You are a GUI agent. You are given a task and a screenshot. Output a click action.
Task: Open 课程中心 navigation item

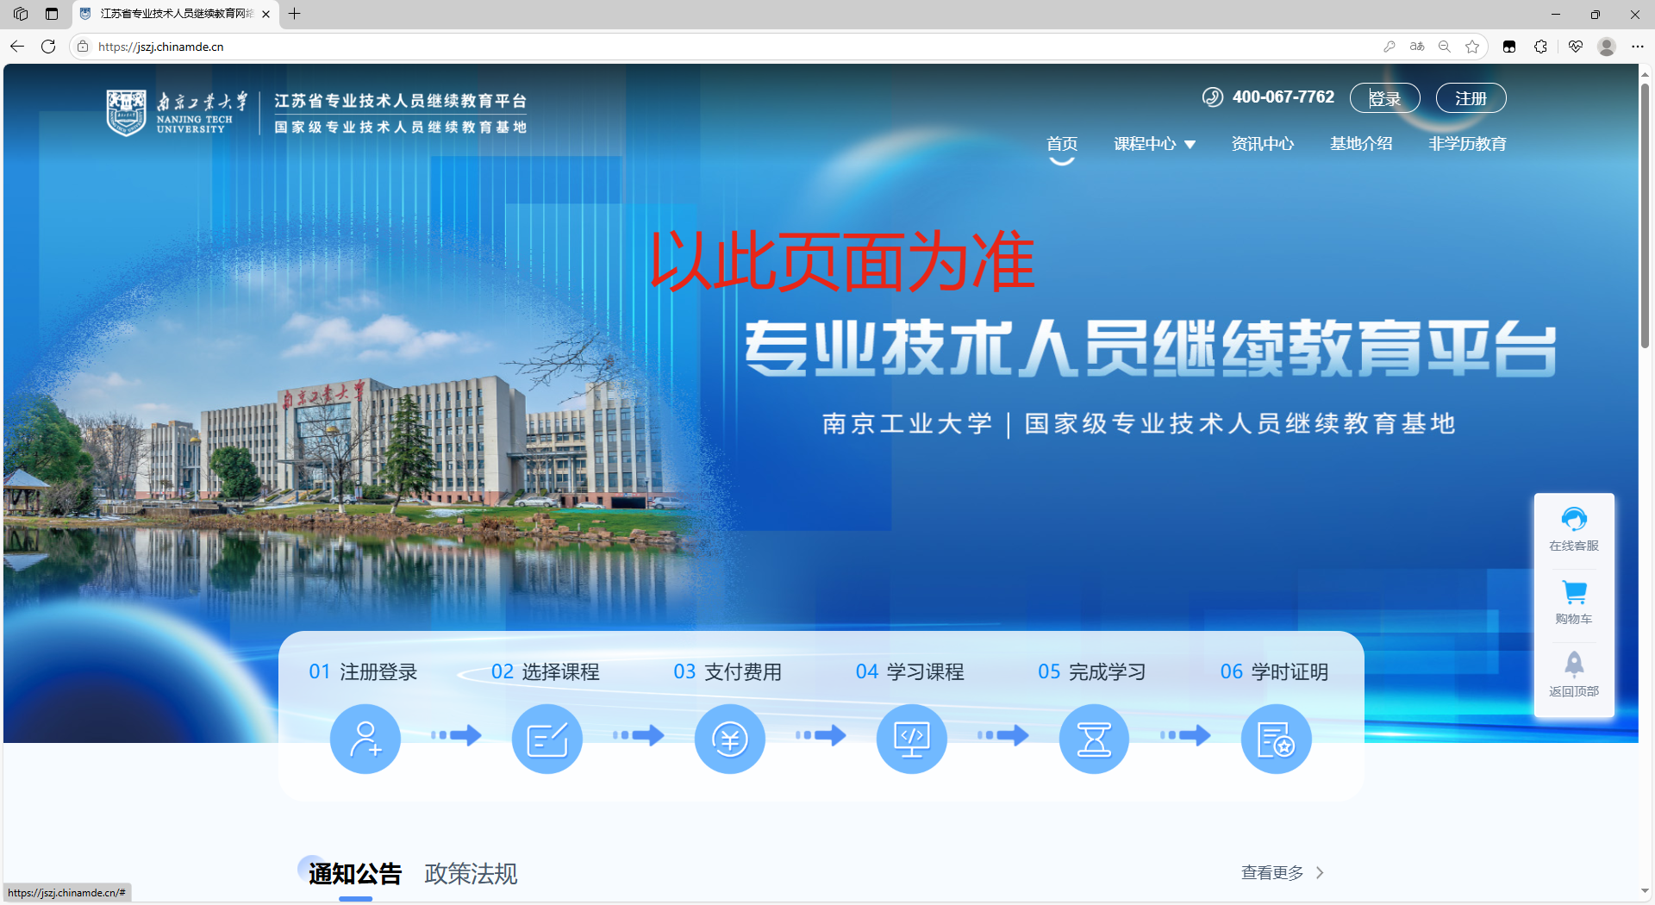[x=1145, y=144]
